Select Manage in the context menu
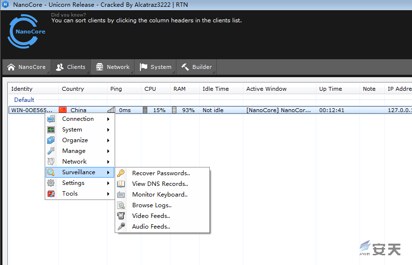 point(80,151)
